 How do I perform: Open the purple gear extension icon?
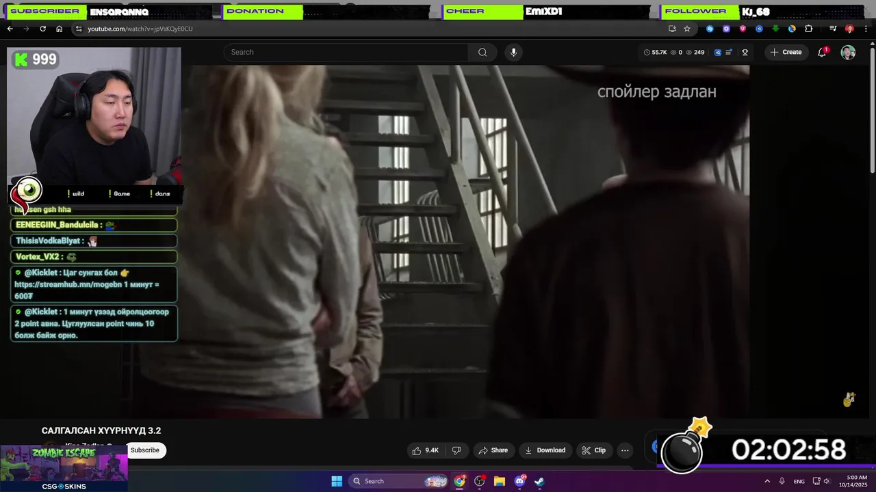click(726, 29)
